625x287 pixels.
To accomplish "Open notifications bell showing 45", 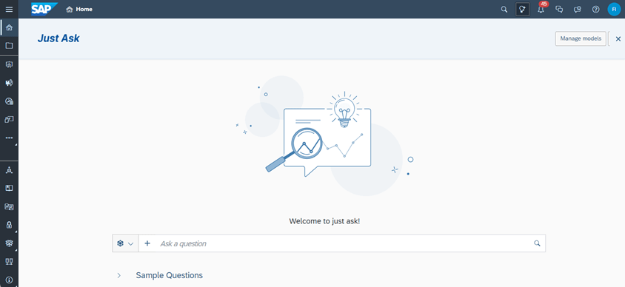I will pyautogui.click(x=541, y=9).
